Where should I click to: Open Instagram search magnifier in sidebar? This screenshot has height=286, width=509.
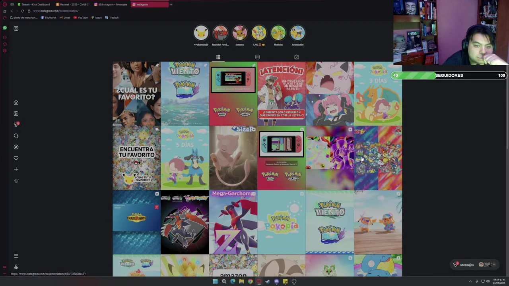pos(16,136)
